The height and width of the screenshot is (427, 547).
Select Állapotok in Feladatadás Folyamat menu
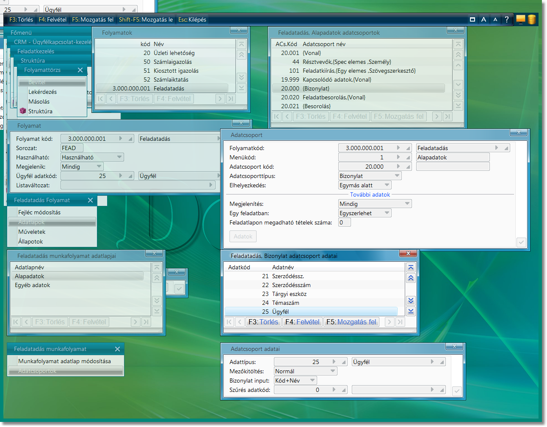click(52, 241)
